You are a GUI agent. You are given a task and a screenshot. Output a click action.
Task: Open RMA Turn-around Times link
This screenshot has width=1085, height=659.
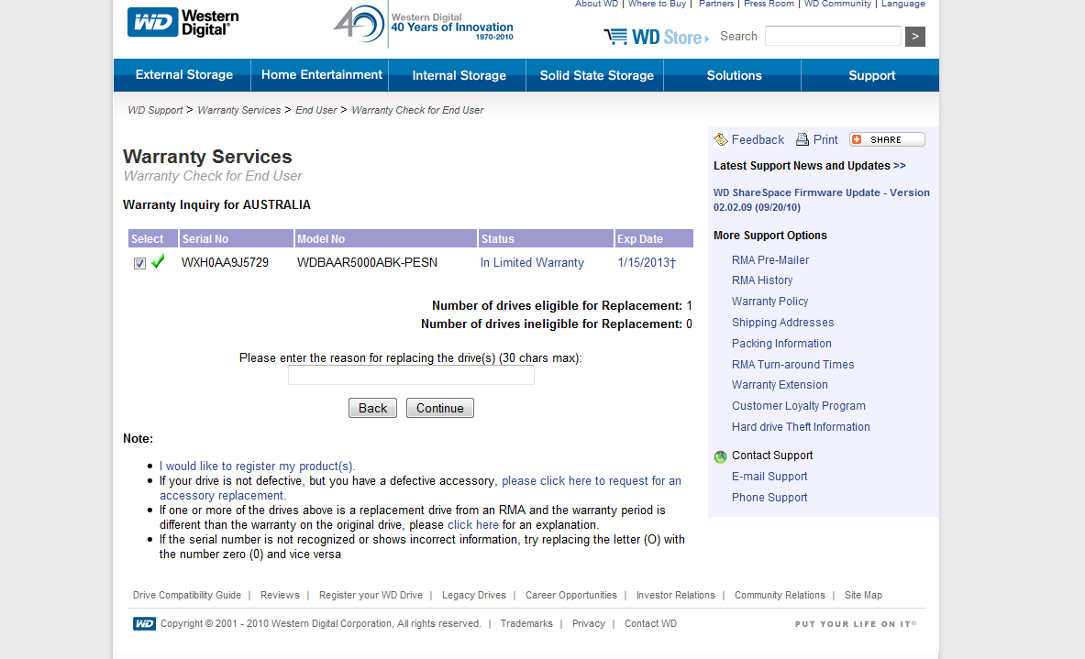[x=793, y=365]
